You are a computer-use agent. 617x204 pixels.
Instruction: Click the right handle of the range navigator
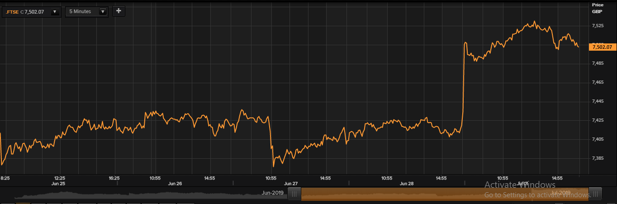click(x=595, y=194)
